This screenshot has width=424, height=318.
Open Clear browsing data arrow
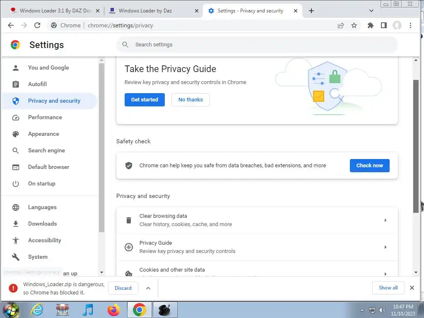coord(385,220)
